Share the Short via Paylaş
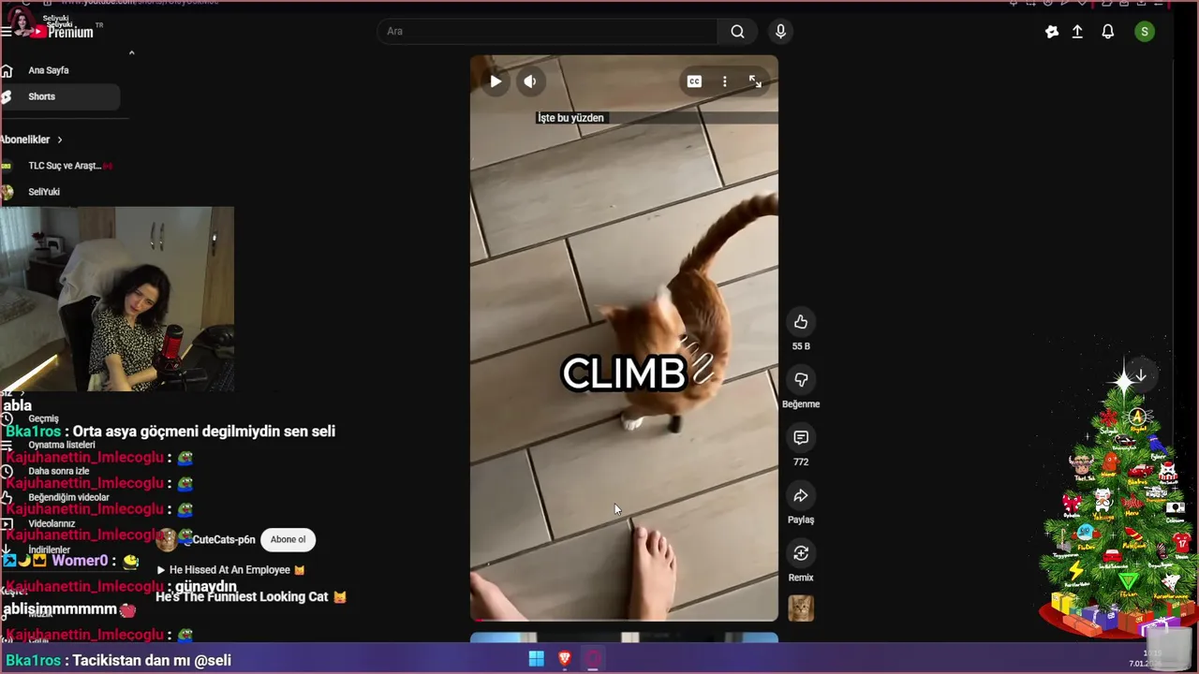The width and height of the screenshot is (1199, 674). point(801,496)
